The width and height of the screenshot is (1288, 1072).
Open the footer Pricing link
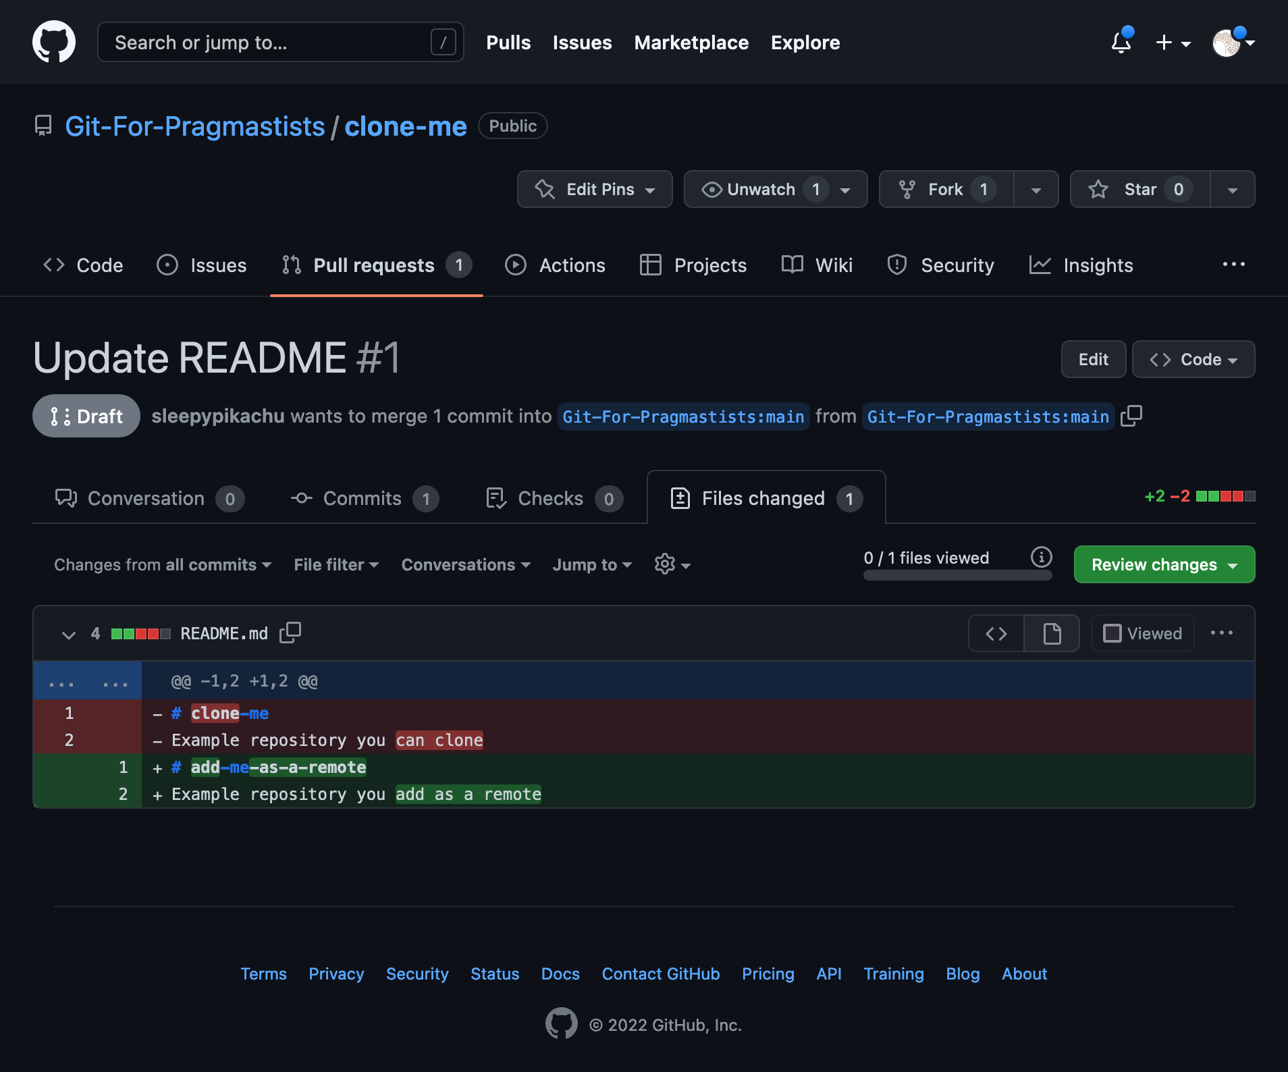[768, 973]
